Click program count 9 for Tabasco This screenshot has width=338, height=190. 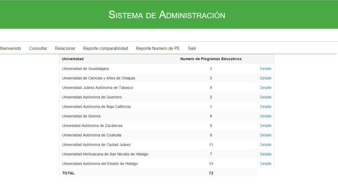click(x=211, y=88)
